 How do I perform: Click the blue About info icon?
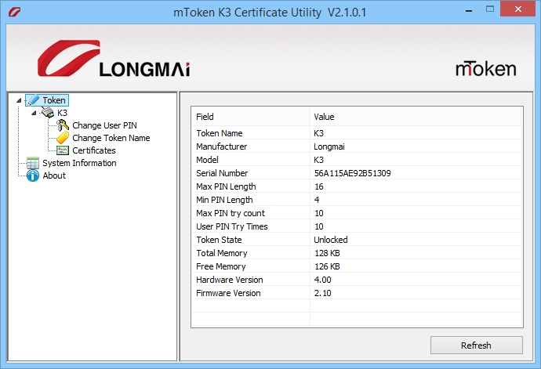33,175
